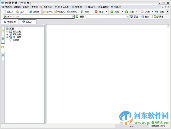Switch to the 空白页 tab
171x129 pixels.
[x=27, y=22]
